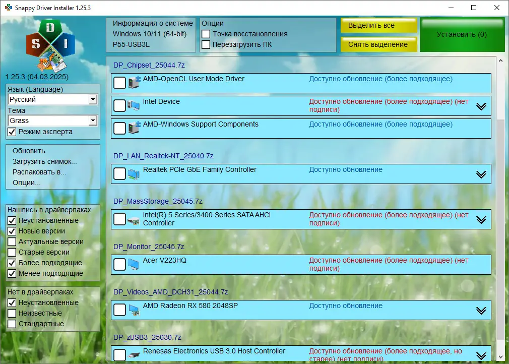
Task: Click the green Установить (0) button
Action: (x=462, y=34)
